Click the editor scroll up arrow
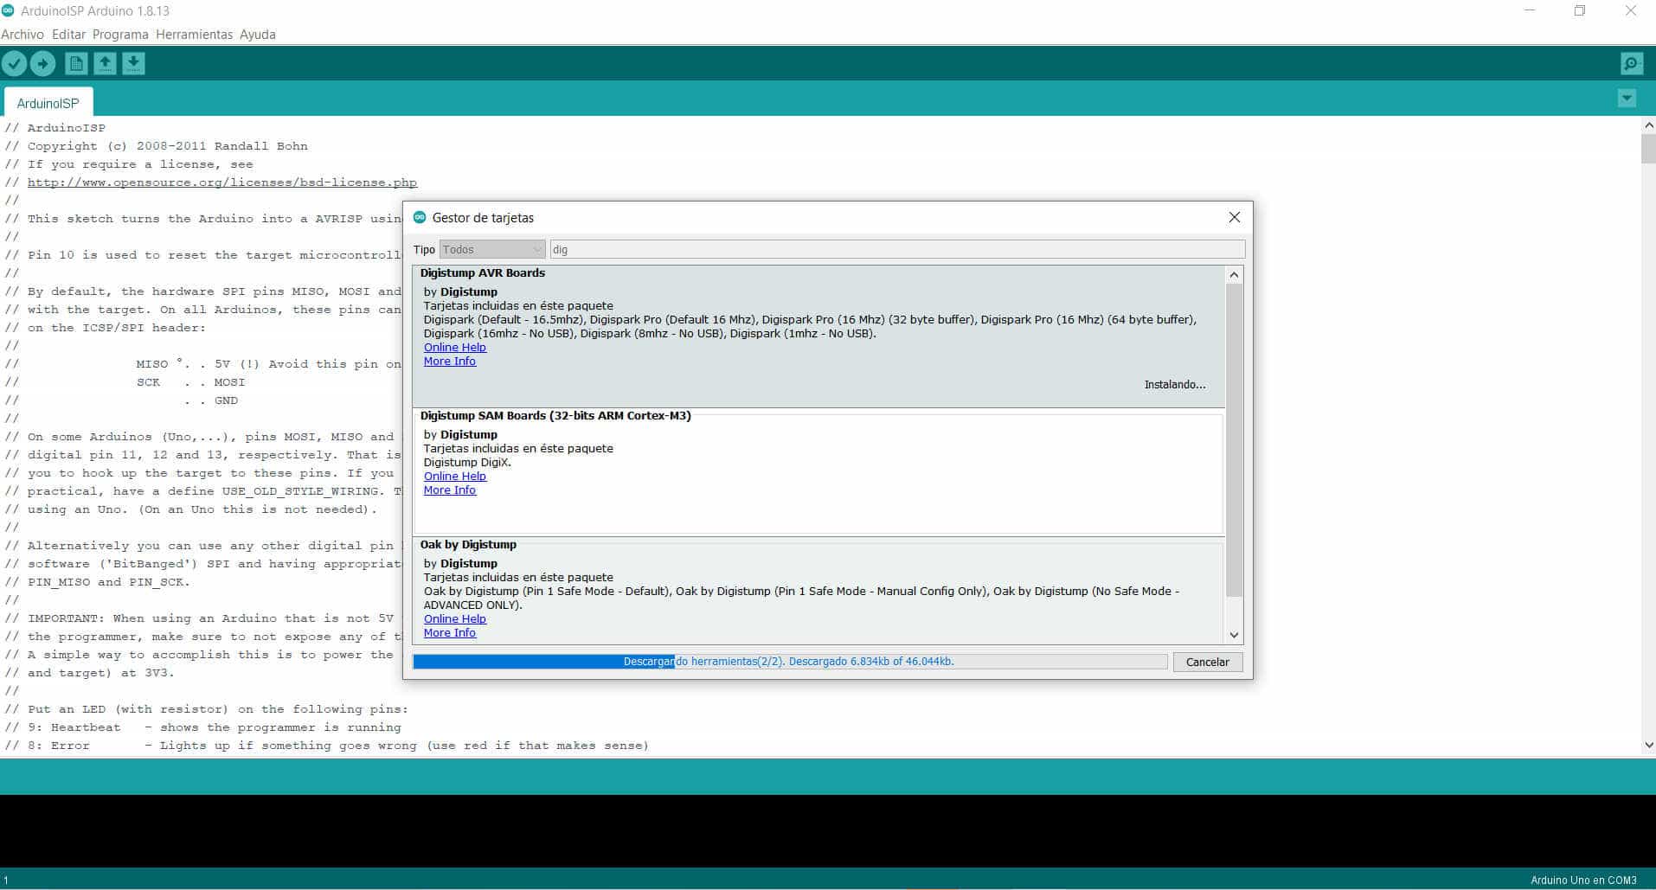 pos(1648,125)
